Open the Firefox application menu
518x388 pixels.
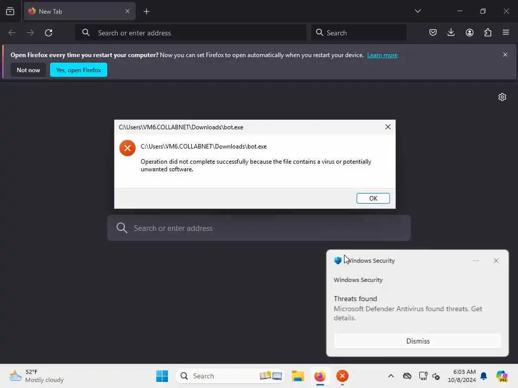coord(506,32)
